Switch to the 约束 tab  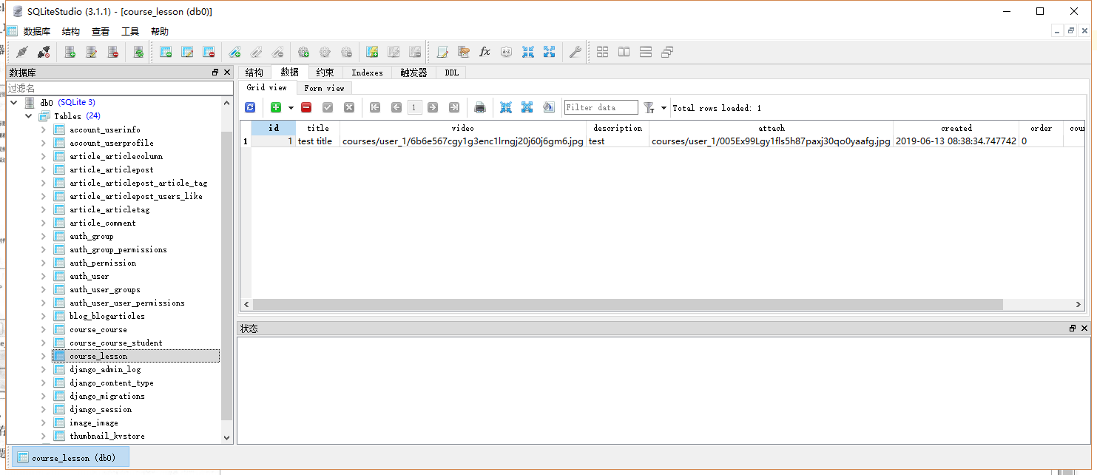pyautogui.click(x=325, y=73)
